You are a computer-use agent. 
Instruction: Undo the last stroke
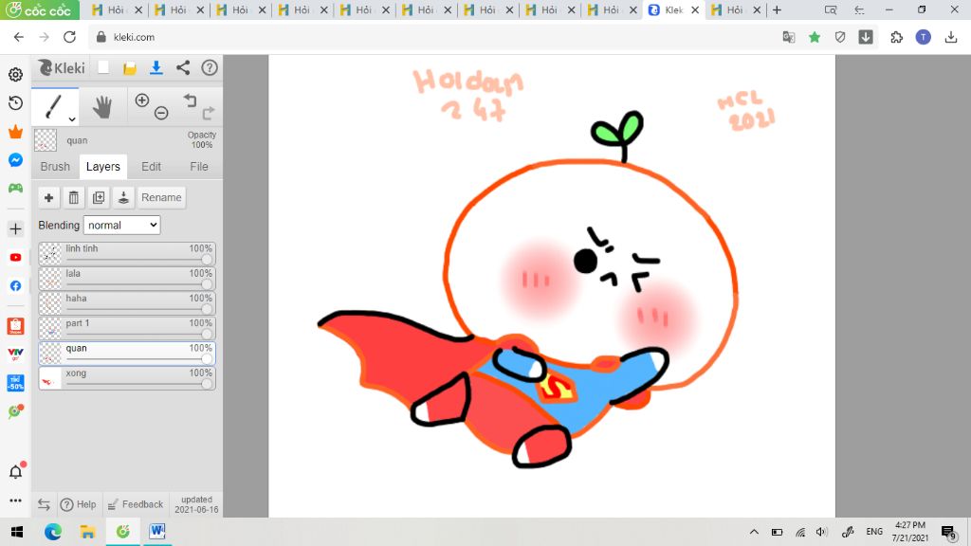pyautogui.click(x=190, y=100)
